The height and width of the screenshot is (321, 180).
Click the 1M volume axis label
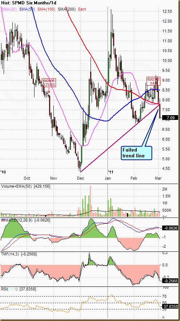tap(165, 203)
